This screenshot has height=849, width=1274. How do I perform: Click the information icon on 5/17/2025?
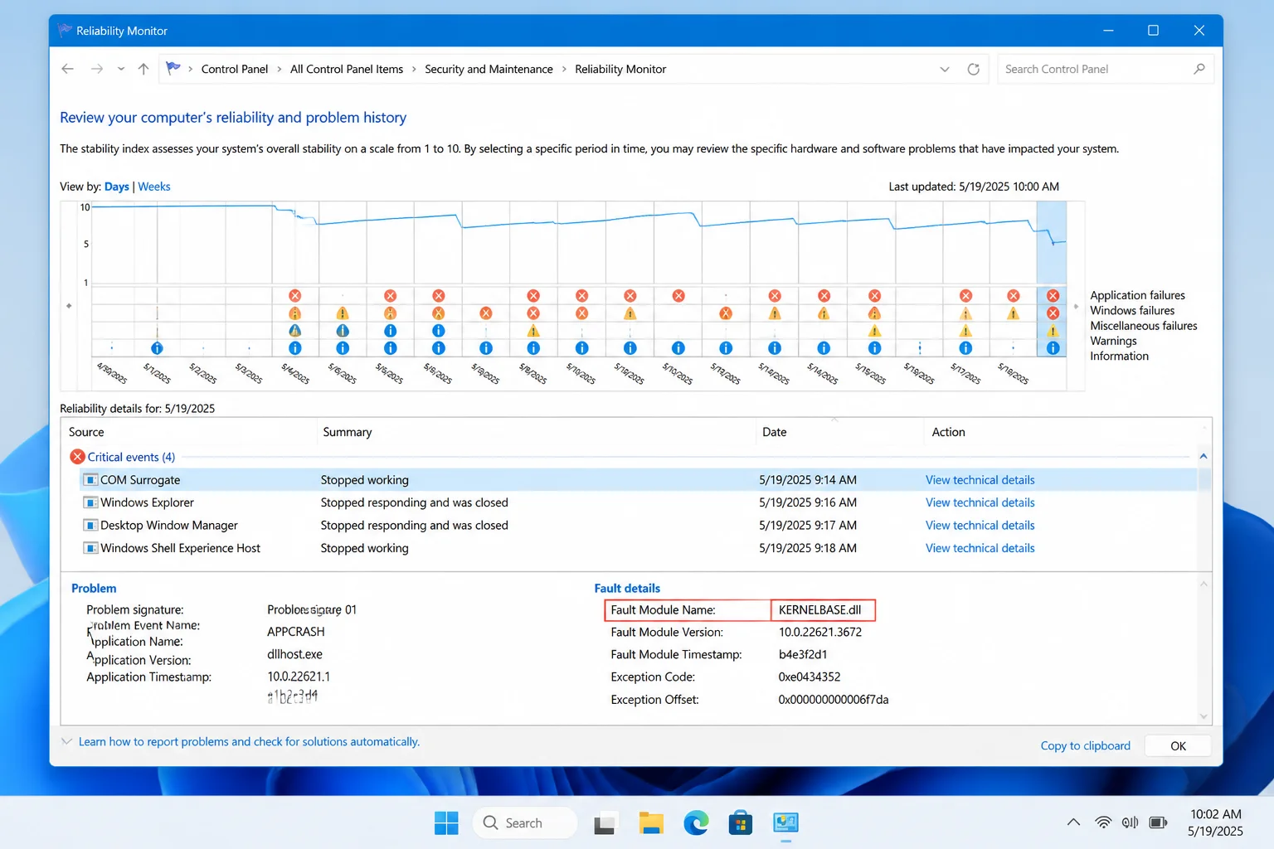click(x=965, y=348)
